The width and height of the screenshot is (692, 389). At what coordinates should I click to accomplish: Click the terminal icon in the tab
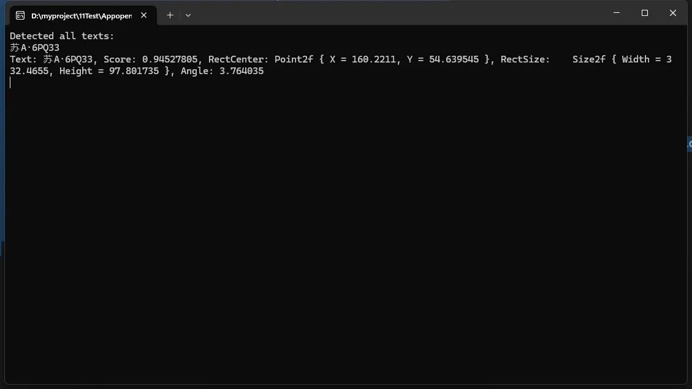click(x=20, y=15)
